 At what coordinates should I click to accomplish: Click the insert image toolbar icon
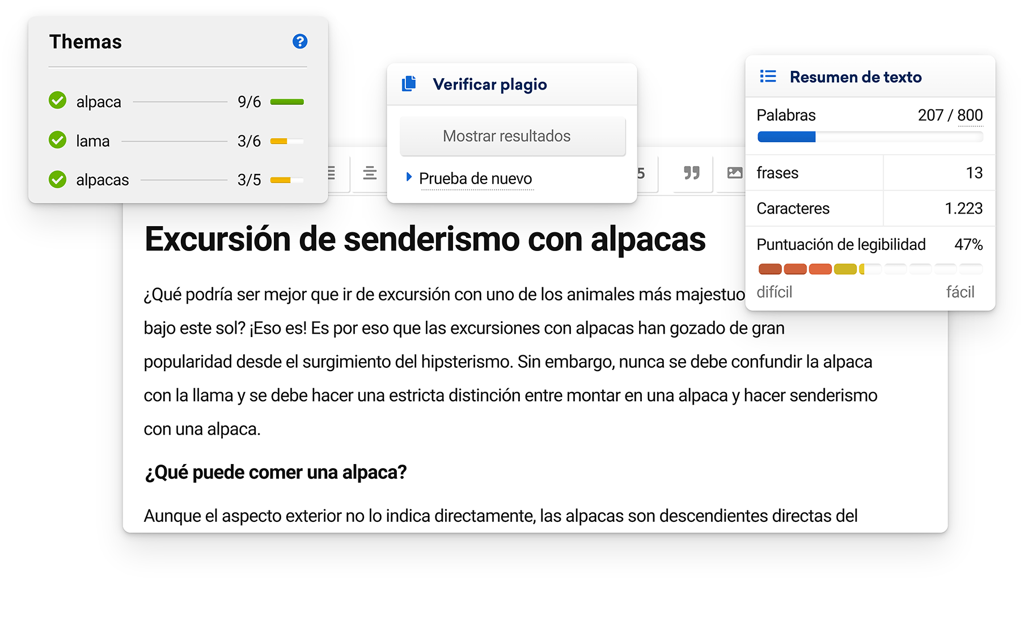click(734, 173)
